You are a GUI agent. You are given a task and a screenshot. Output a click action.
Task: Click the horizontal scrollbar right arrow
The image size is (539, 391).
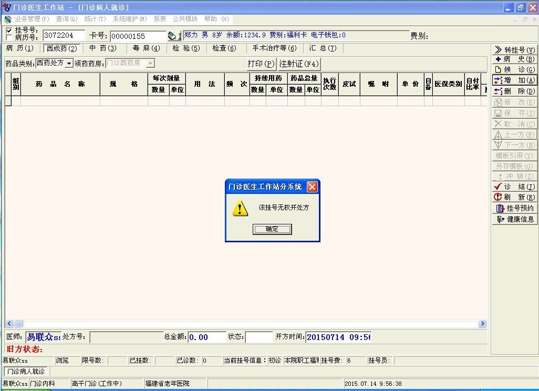483,324
